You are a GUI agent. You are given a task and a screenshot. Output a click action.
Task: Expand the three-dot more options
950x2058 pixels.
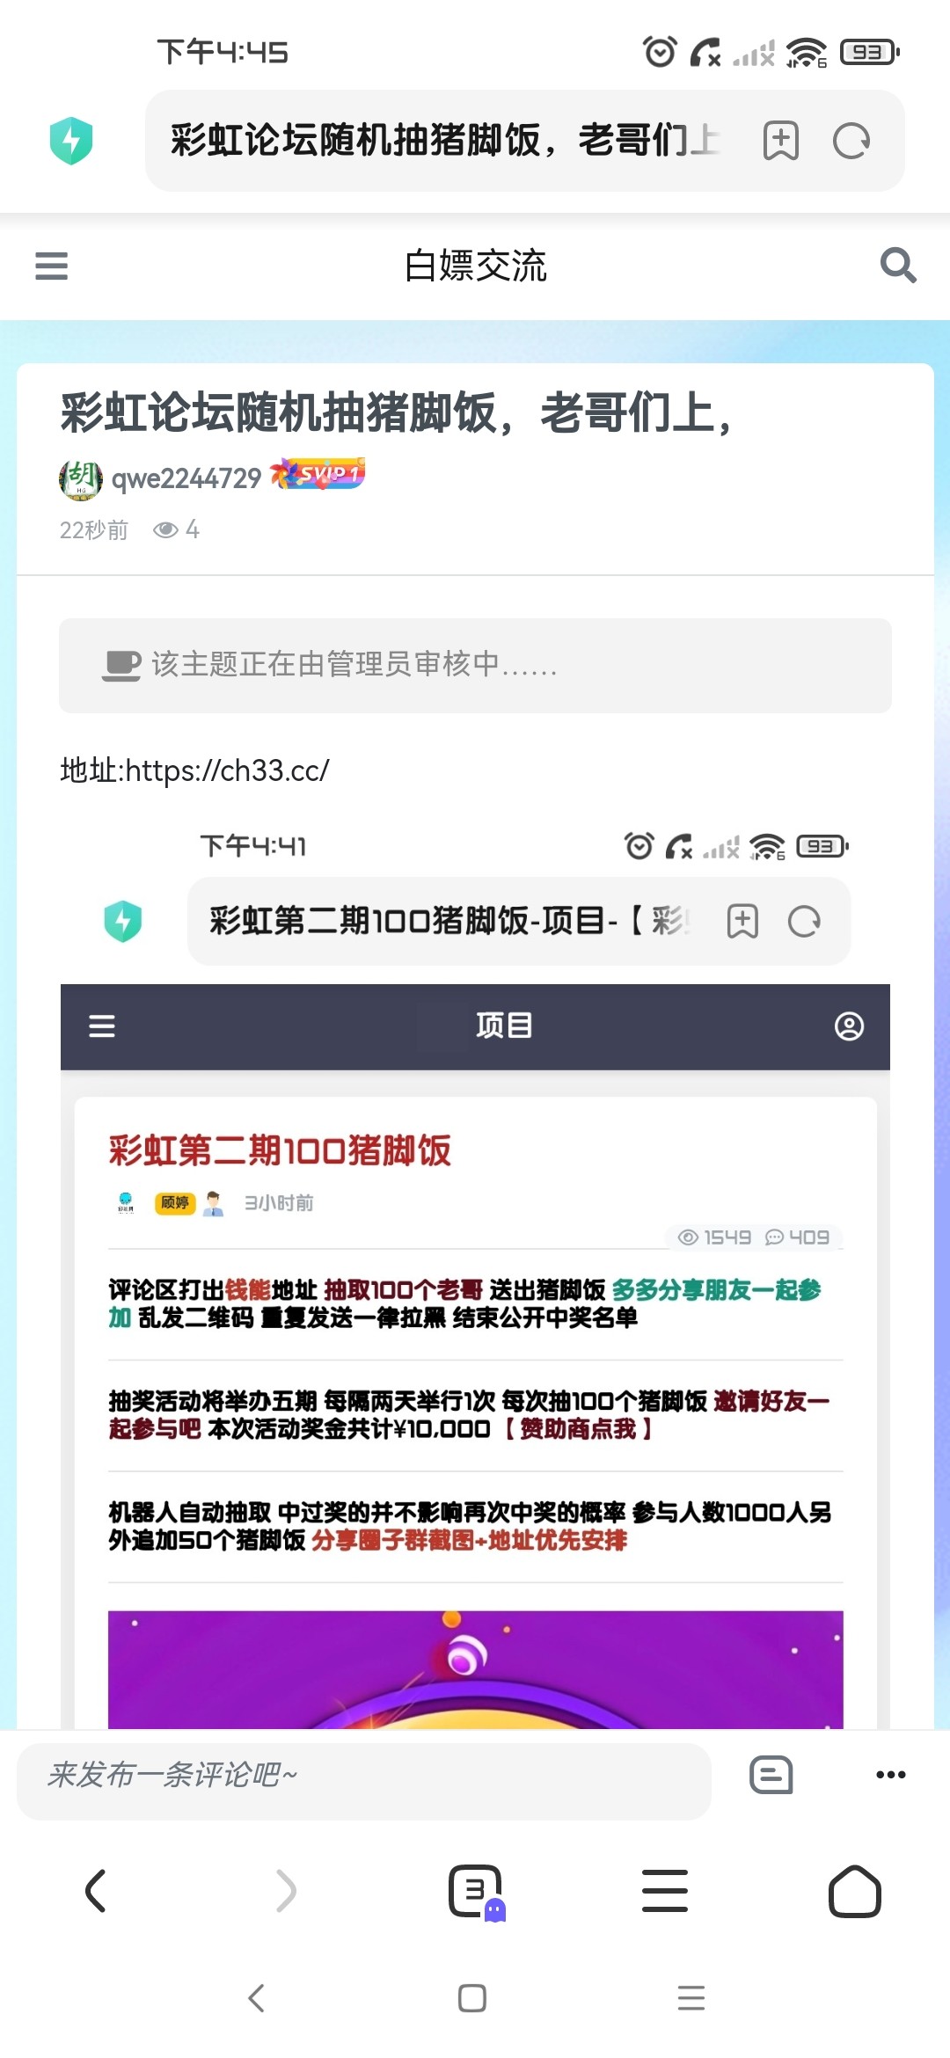pyautogui.click(x=891, y=1775)
